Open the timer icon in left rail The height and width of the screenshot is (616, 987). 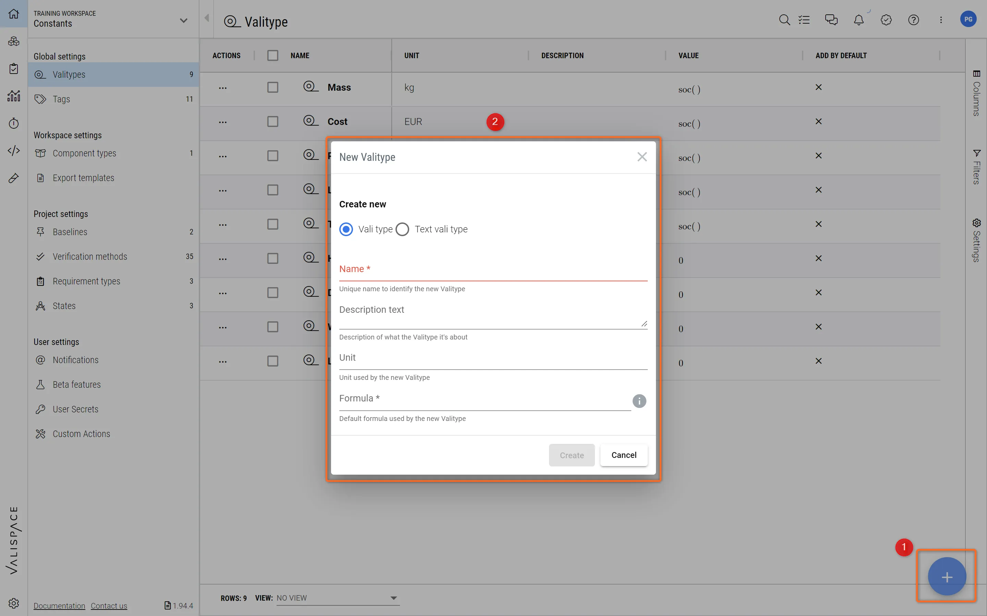click(13, 124)
